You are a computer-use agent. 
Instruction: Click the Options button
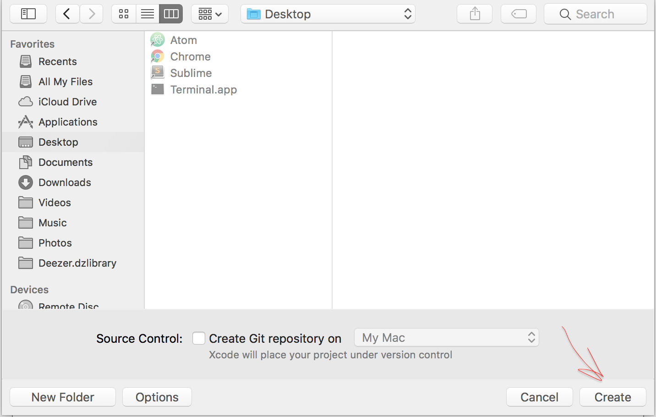pyautogui.click(x=157, y=397)
